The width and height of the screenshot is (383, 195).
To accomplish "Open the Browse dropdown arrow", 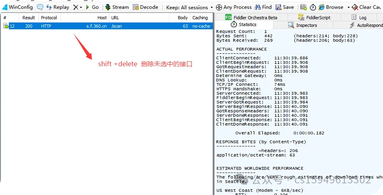I will coord(348,8).
